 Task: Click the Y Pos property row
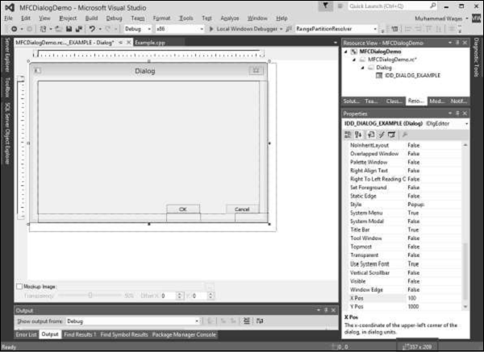[x=403, y=306]
